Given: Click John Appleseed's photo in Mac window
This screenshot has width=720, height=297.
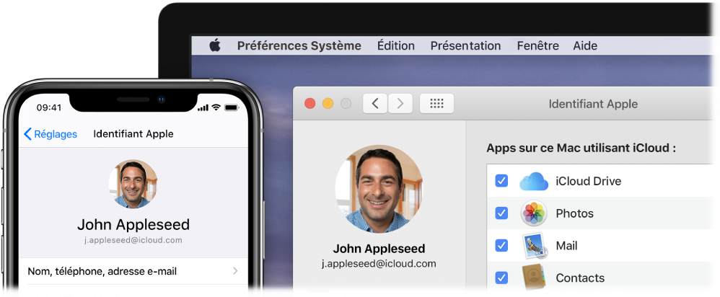Looking at the screenshot, I should point(379,189).
